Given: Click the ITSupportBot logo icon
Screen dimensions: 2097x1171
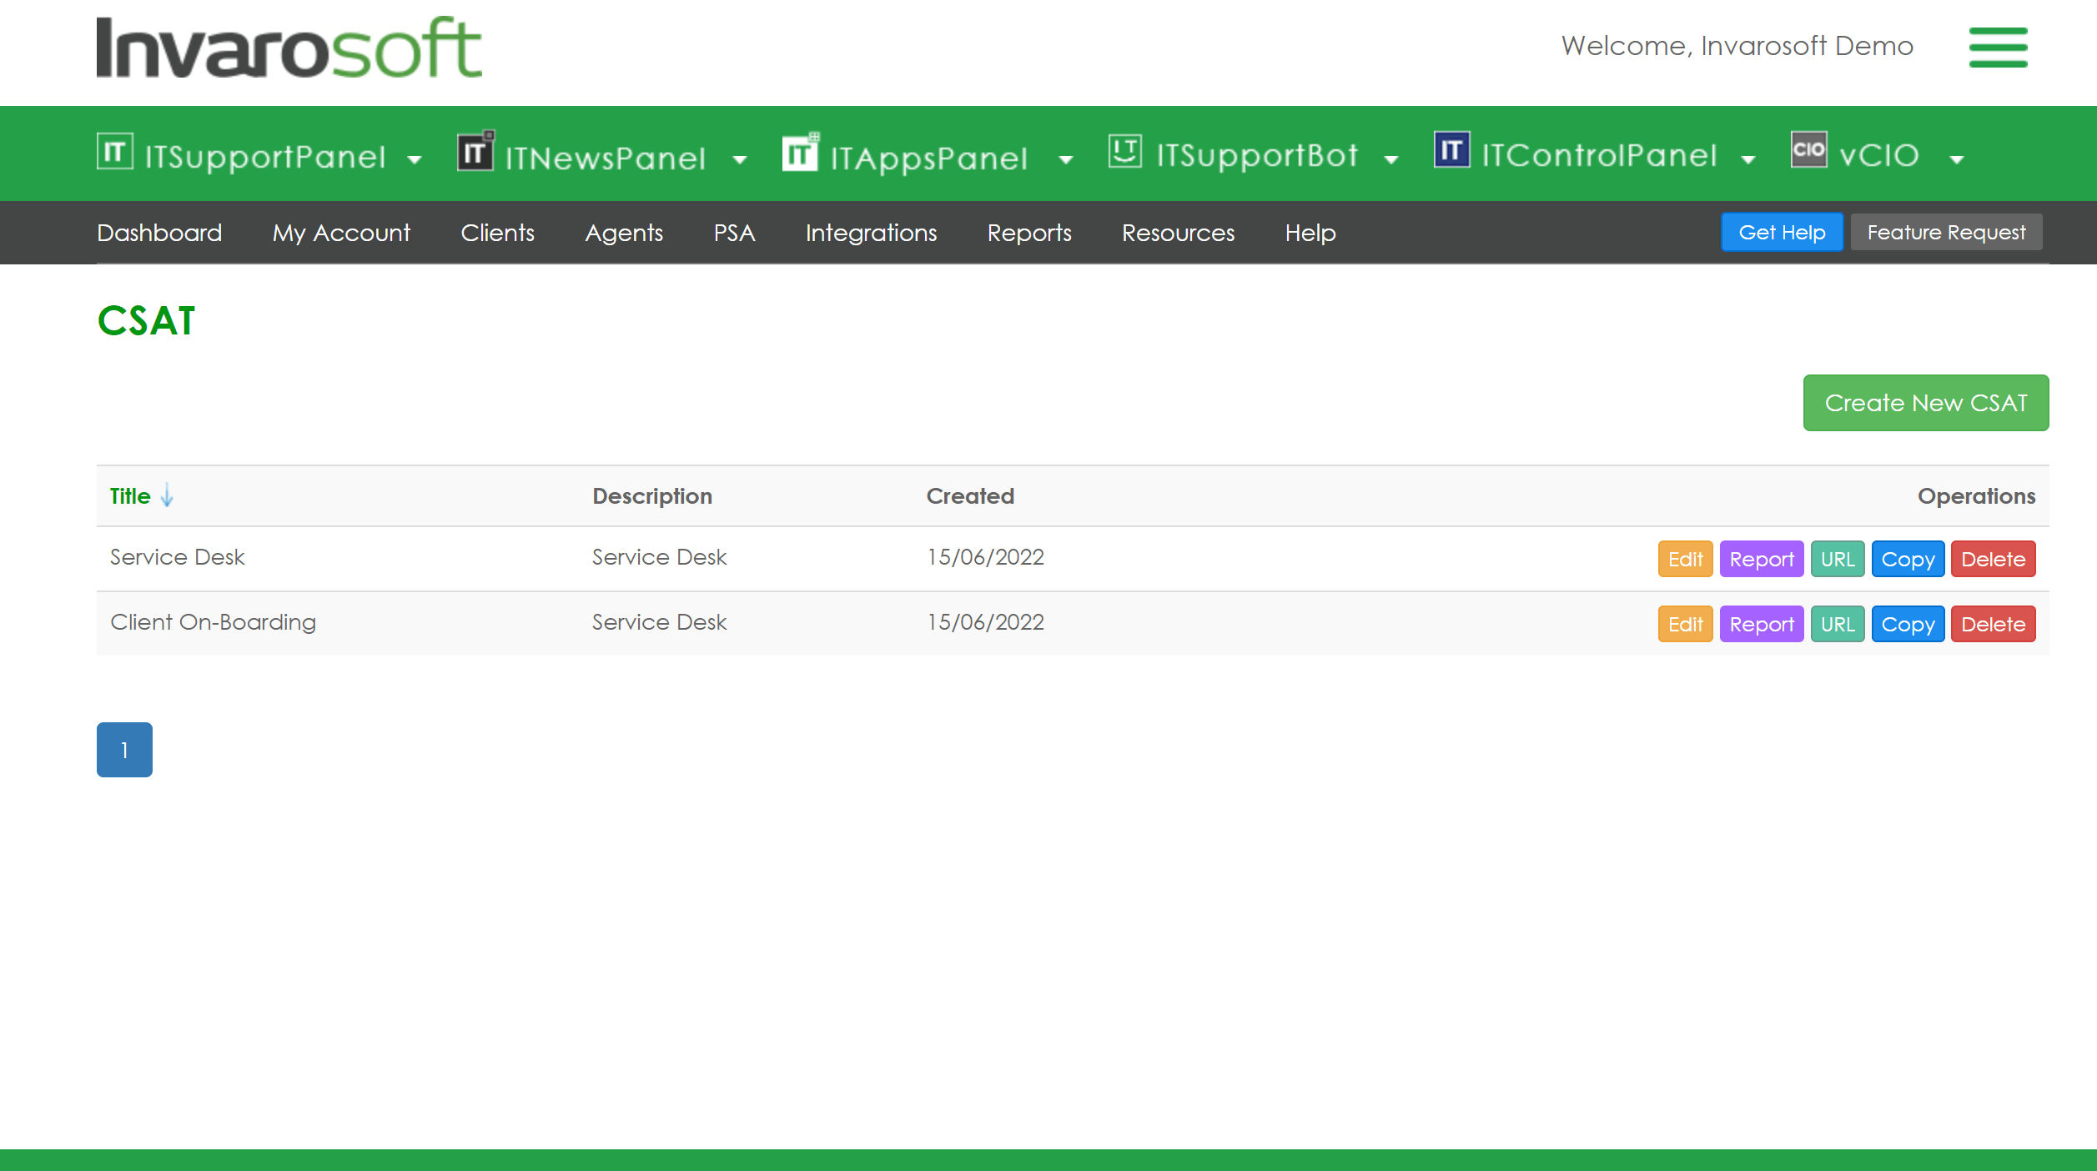Looking at the screenshot, I should (1124, 151).
